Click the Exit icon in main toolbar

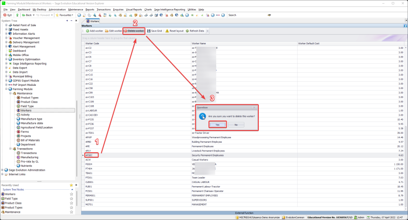[8, 15]
